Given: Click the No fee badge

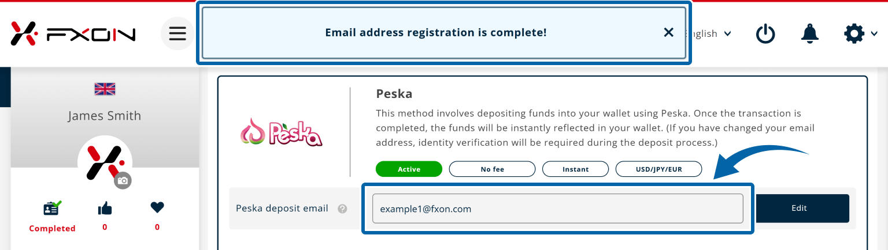Looking at the screenshot, I should pos(492,169).
